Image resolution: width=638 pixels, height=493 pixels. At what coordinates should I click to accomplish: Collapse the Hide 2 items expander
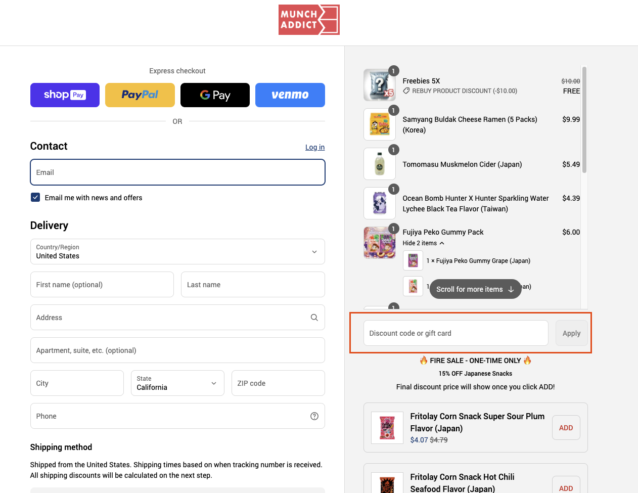(424, 243)
